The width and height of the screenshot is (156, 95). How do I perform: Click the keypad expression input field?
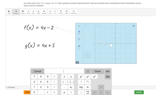[x=64, y=71]
